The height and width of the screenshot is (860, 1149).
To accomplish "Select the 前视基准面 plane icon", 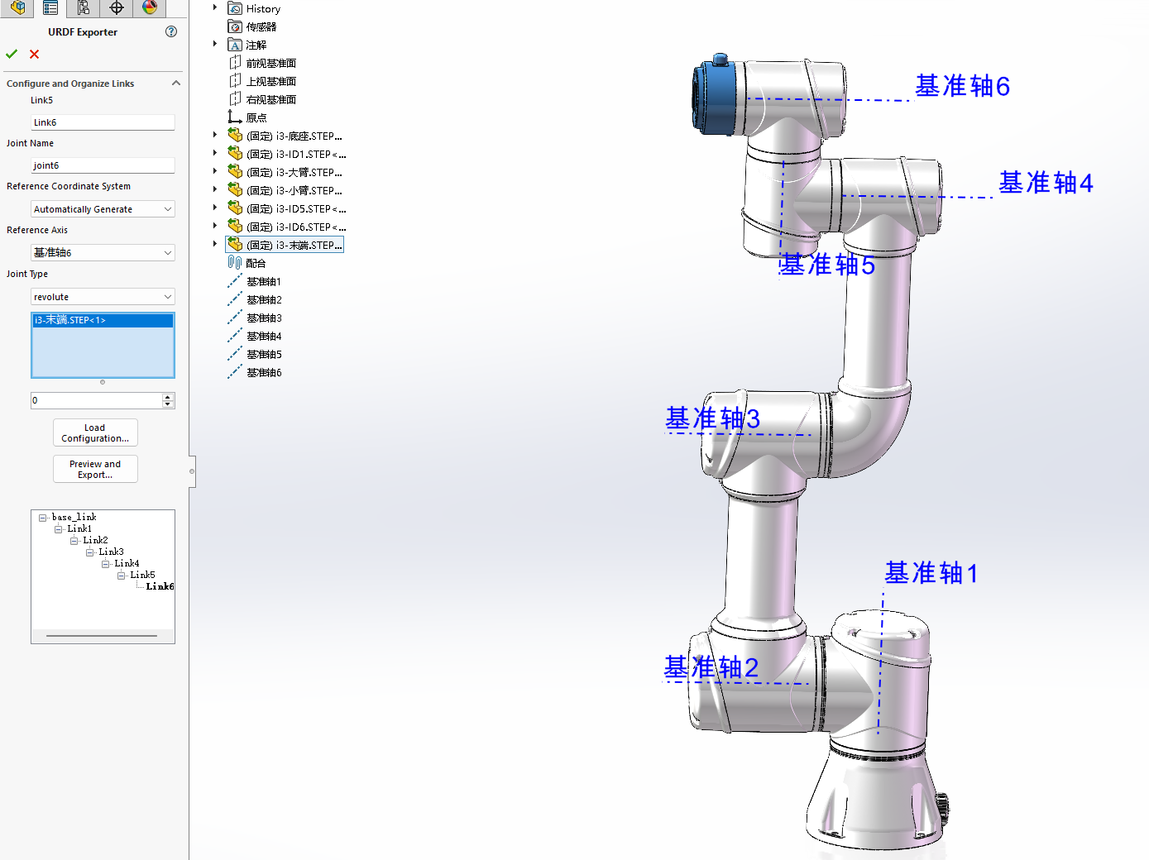I will 235,63.
